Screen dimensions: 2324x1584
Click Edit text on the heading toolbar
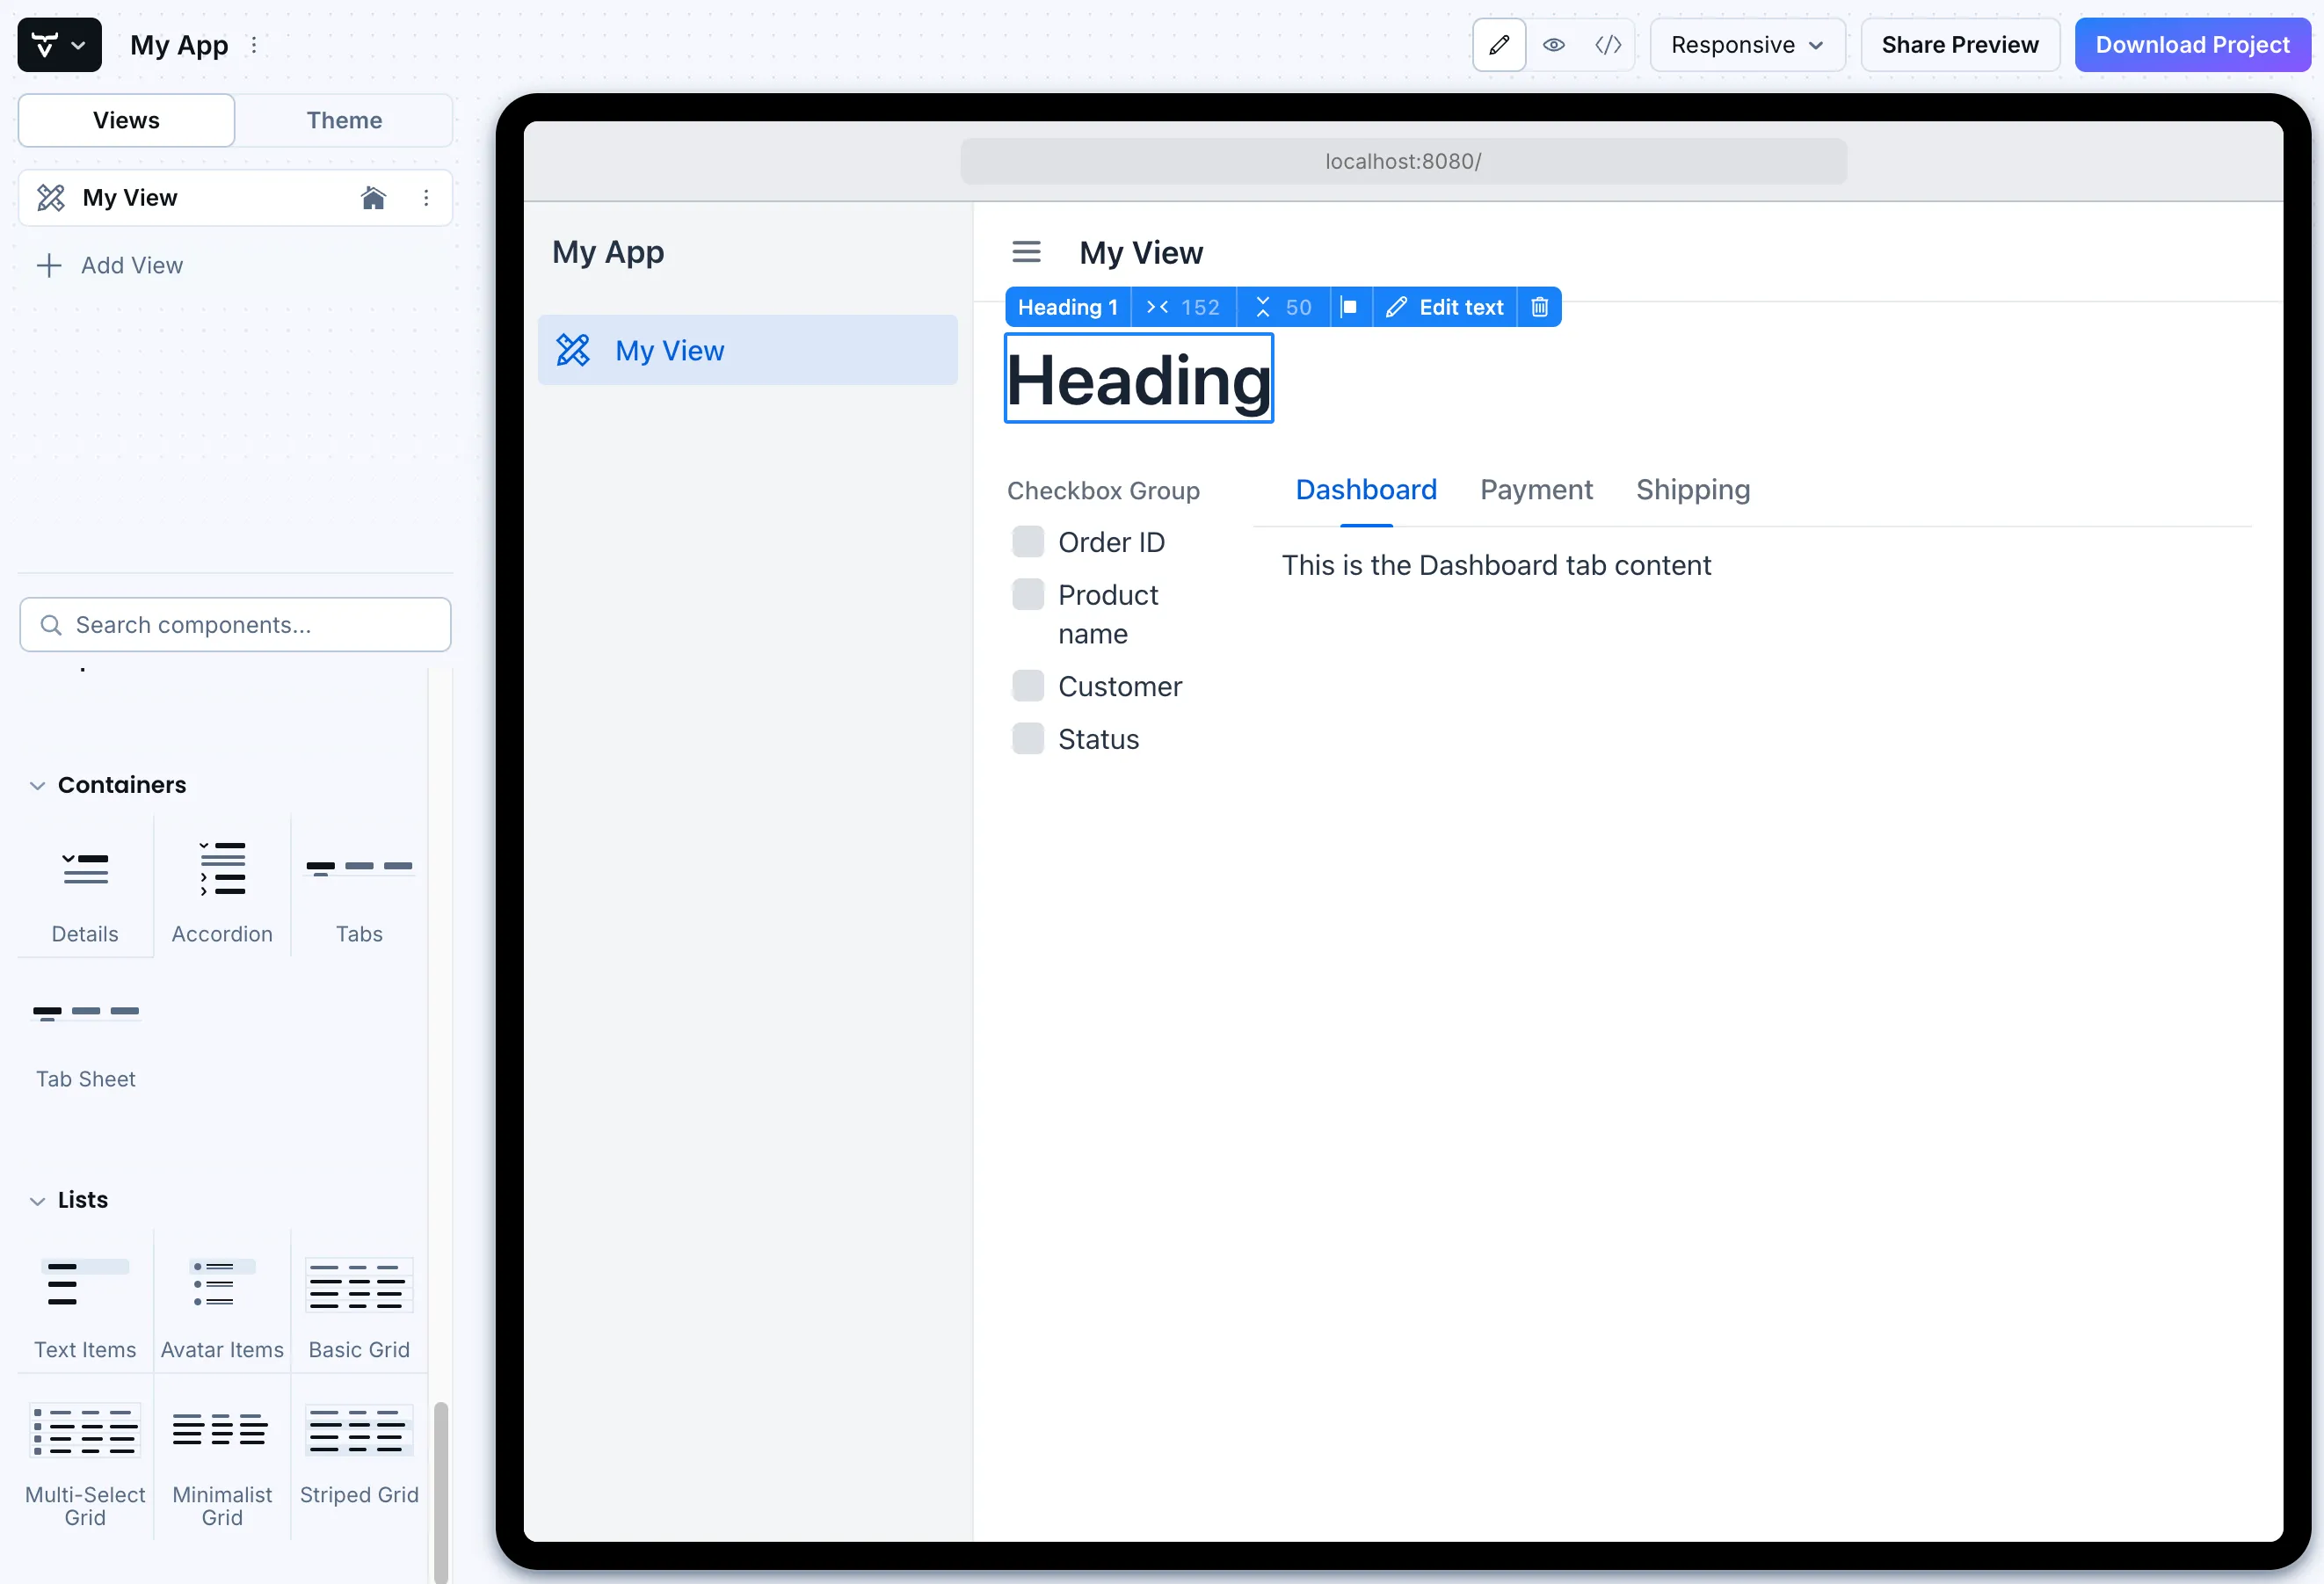point(1444,306)
